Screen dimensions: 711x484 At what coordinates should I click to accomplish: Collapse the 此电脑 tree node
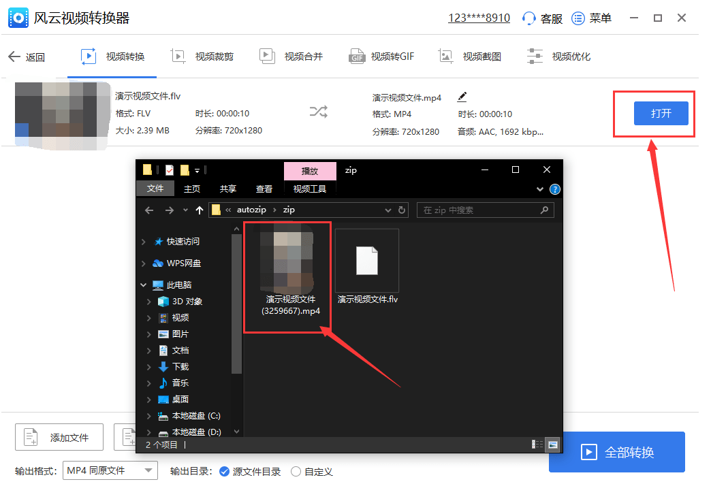point(143,285)
